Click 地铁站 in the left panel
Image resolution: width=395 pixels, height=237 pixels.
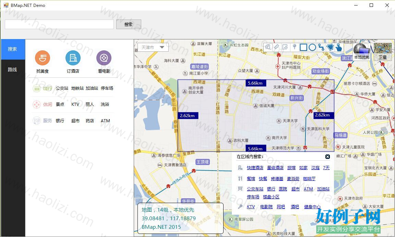click(77, 88)
